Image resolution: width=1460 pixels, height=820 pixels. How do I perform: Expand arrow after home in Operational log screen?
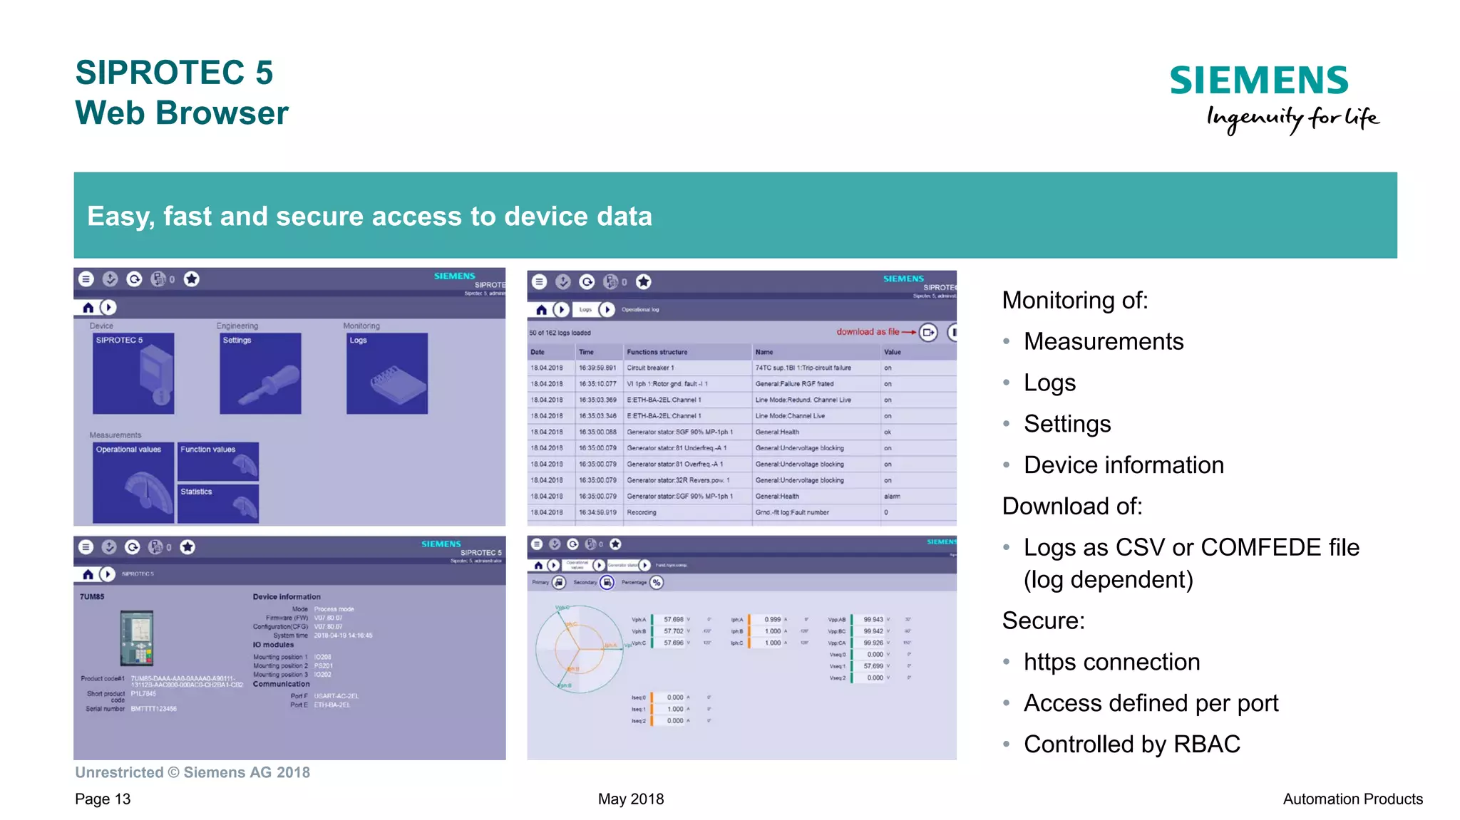pos(562,310)
